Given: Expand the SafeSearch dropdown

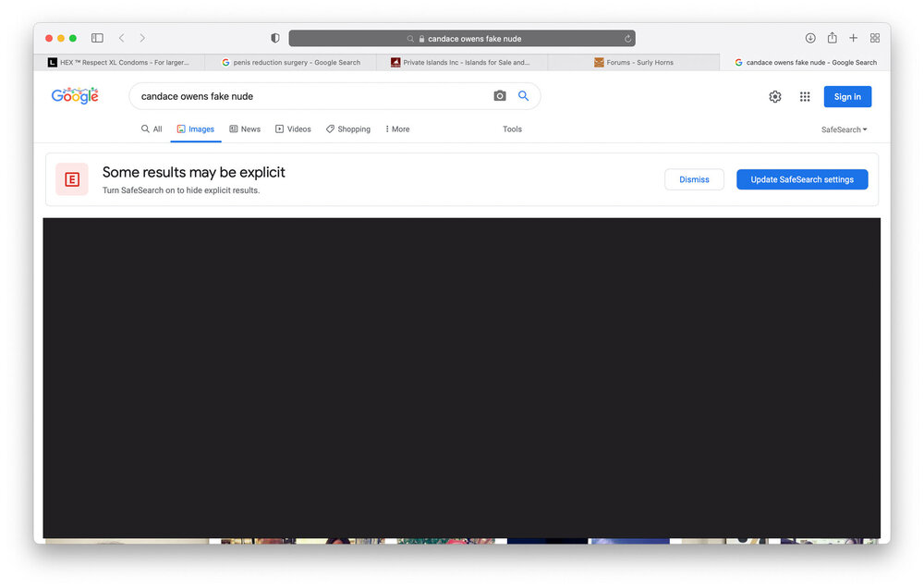Looking at the screenshot, I should (844, 130).
